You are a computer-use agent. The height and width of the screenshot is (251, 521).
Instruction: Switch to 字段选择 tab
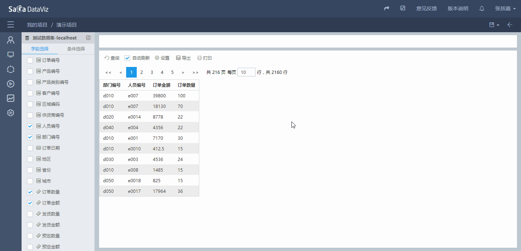40,49
